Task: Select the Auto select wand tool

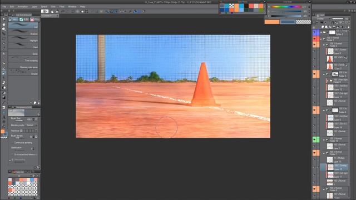Action: [4, 43]
